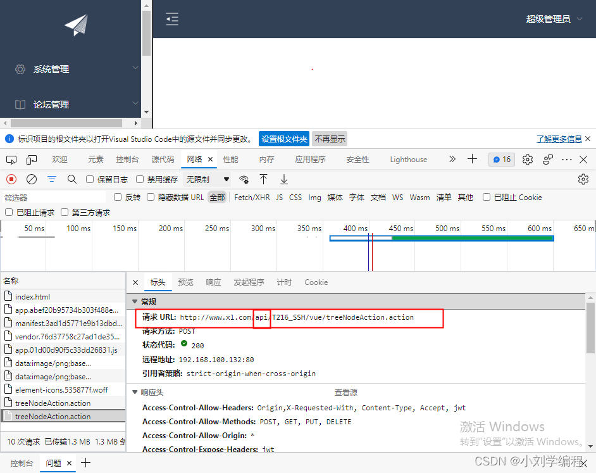Check 第三方请求 option

click(65, 212)
